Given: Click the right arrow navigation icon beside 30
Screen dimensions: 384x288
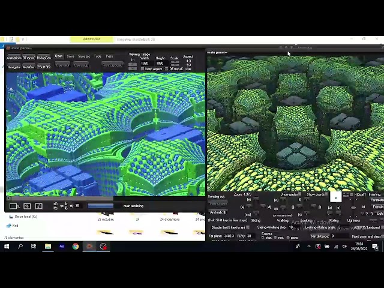Looking at the screenshot, I should (71, 206).
